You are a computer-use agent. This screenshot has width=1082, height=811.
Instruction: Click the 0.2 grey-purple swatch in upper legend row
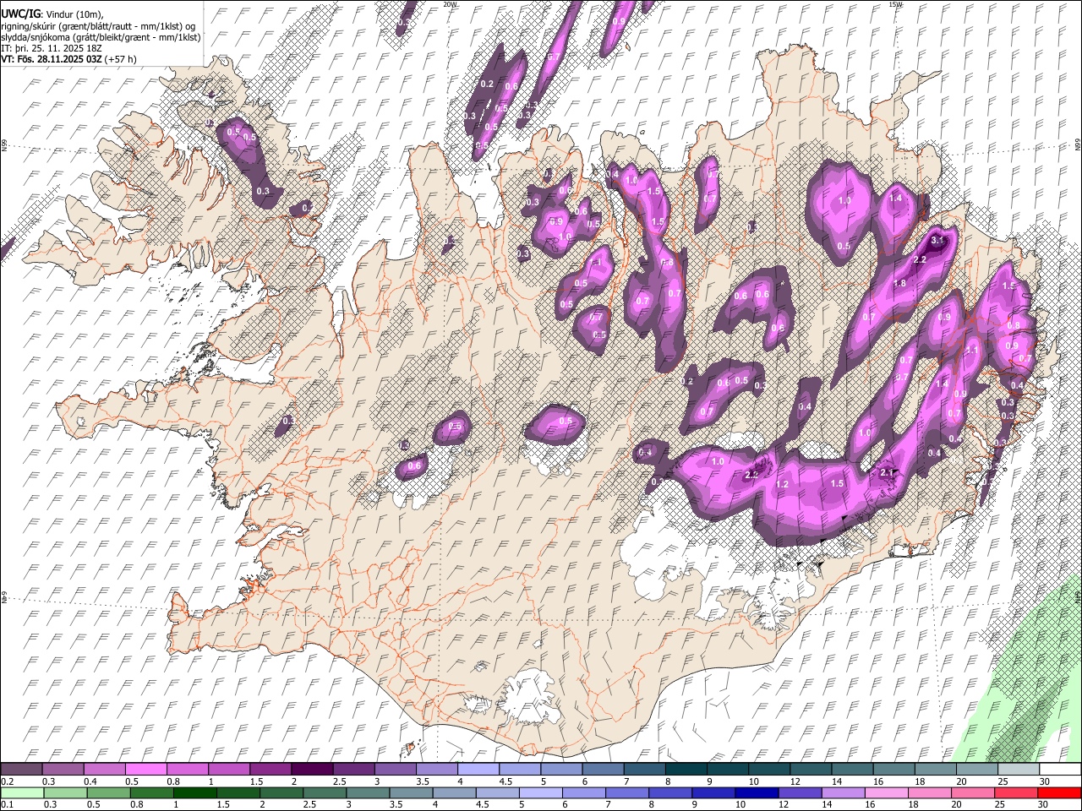coord(21,769)
